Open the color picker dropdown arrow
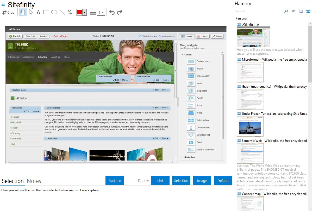This screenshot has width=312, height=211. coord(85,12)
